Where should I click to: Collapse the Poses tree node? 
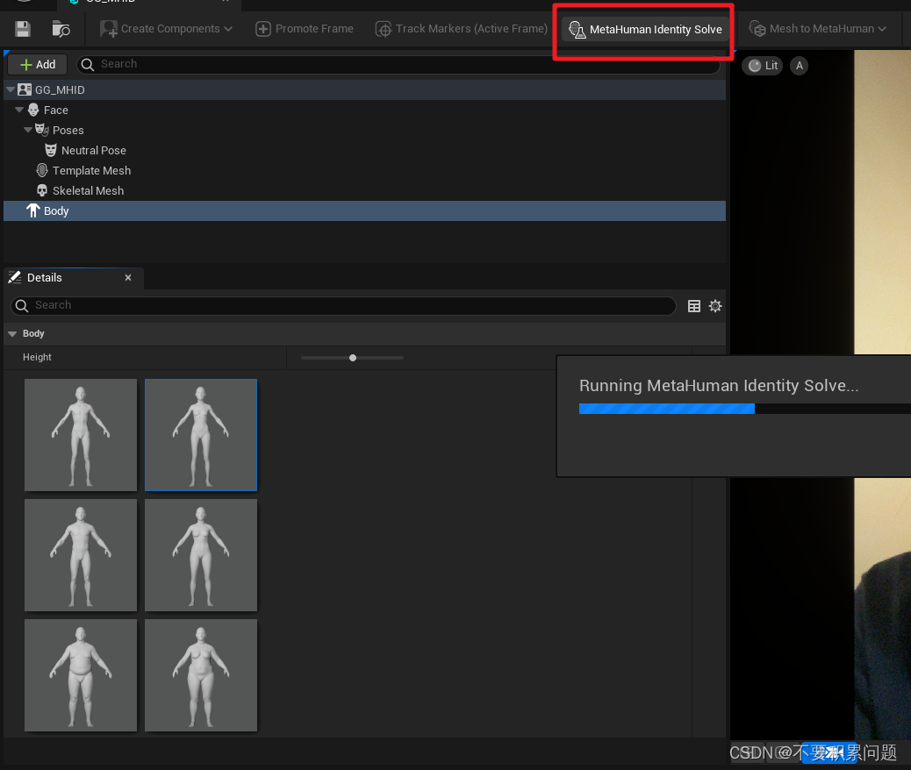(28, 130)
